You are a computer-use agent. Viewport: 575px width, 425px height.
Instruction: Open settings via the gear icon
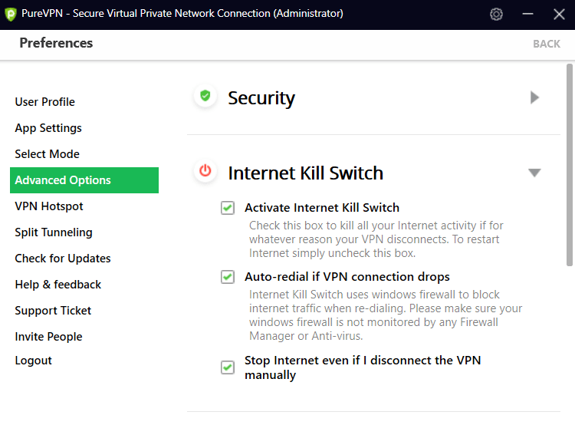pos(496,15)
